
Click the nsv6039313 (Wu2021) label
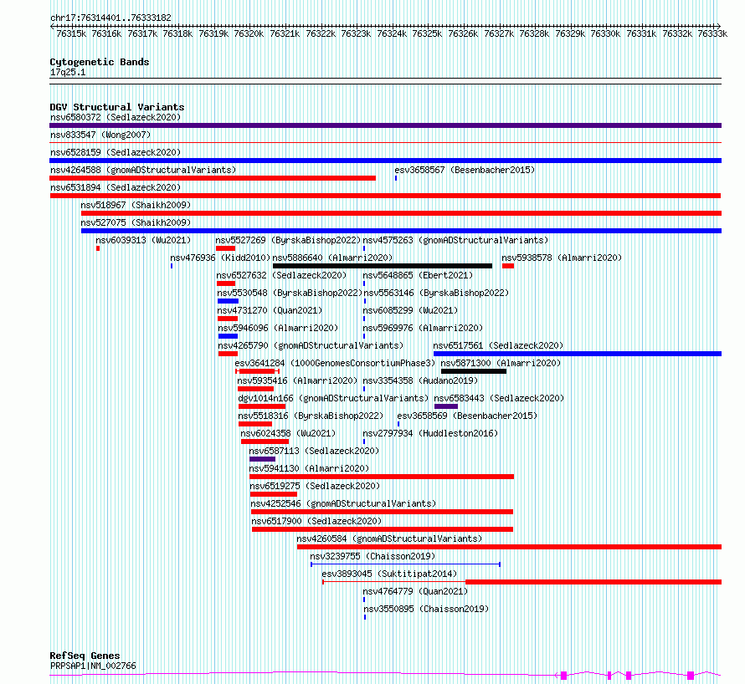[x=143, y=240]
